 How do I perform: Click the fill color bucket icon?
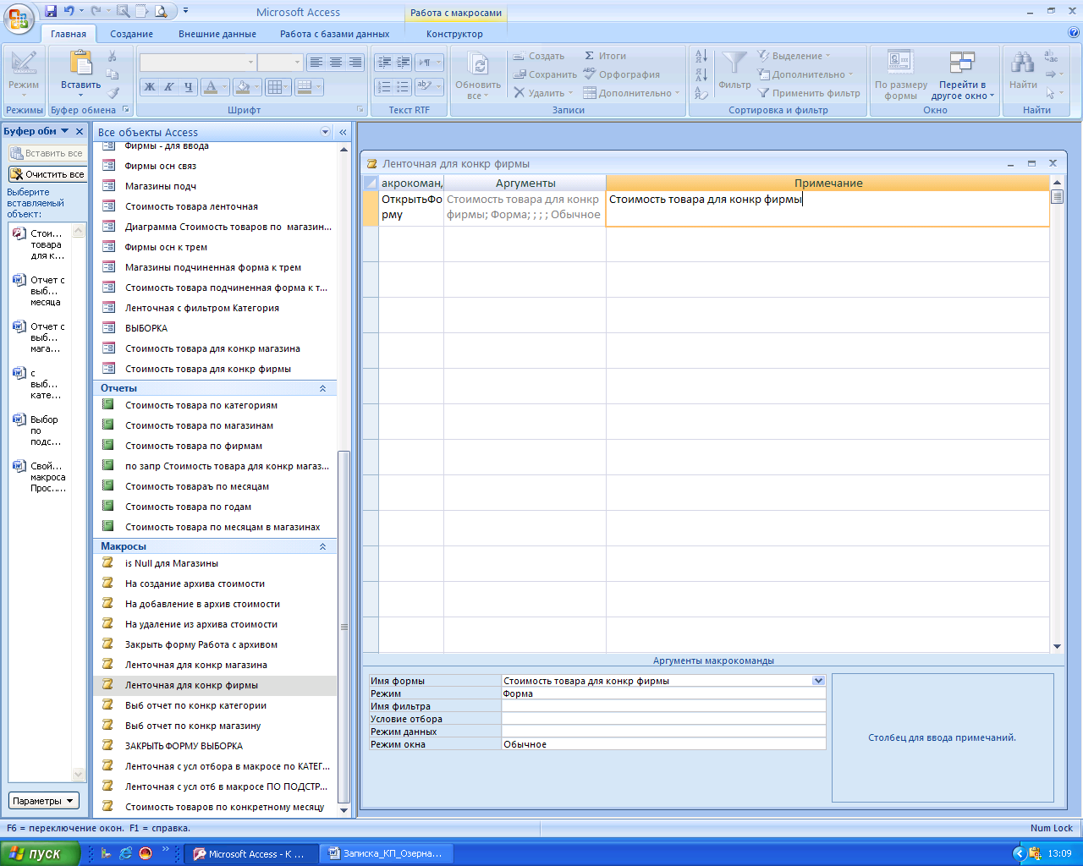tap(242, 87)
